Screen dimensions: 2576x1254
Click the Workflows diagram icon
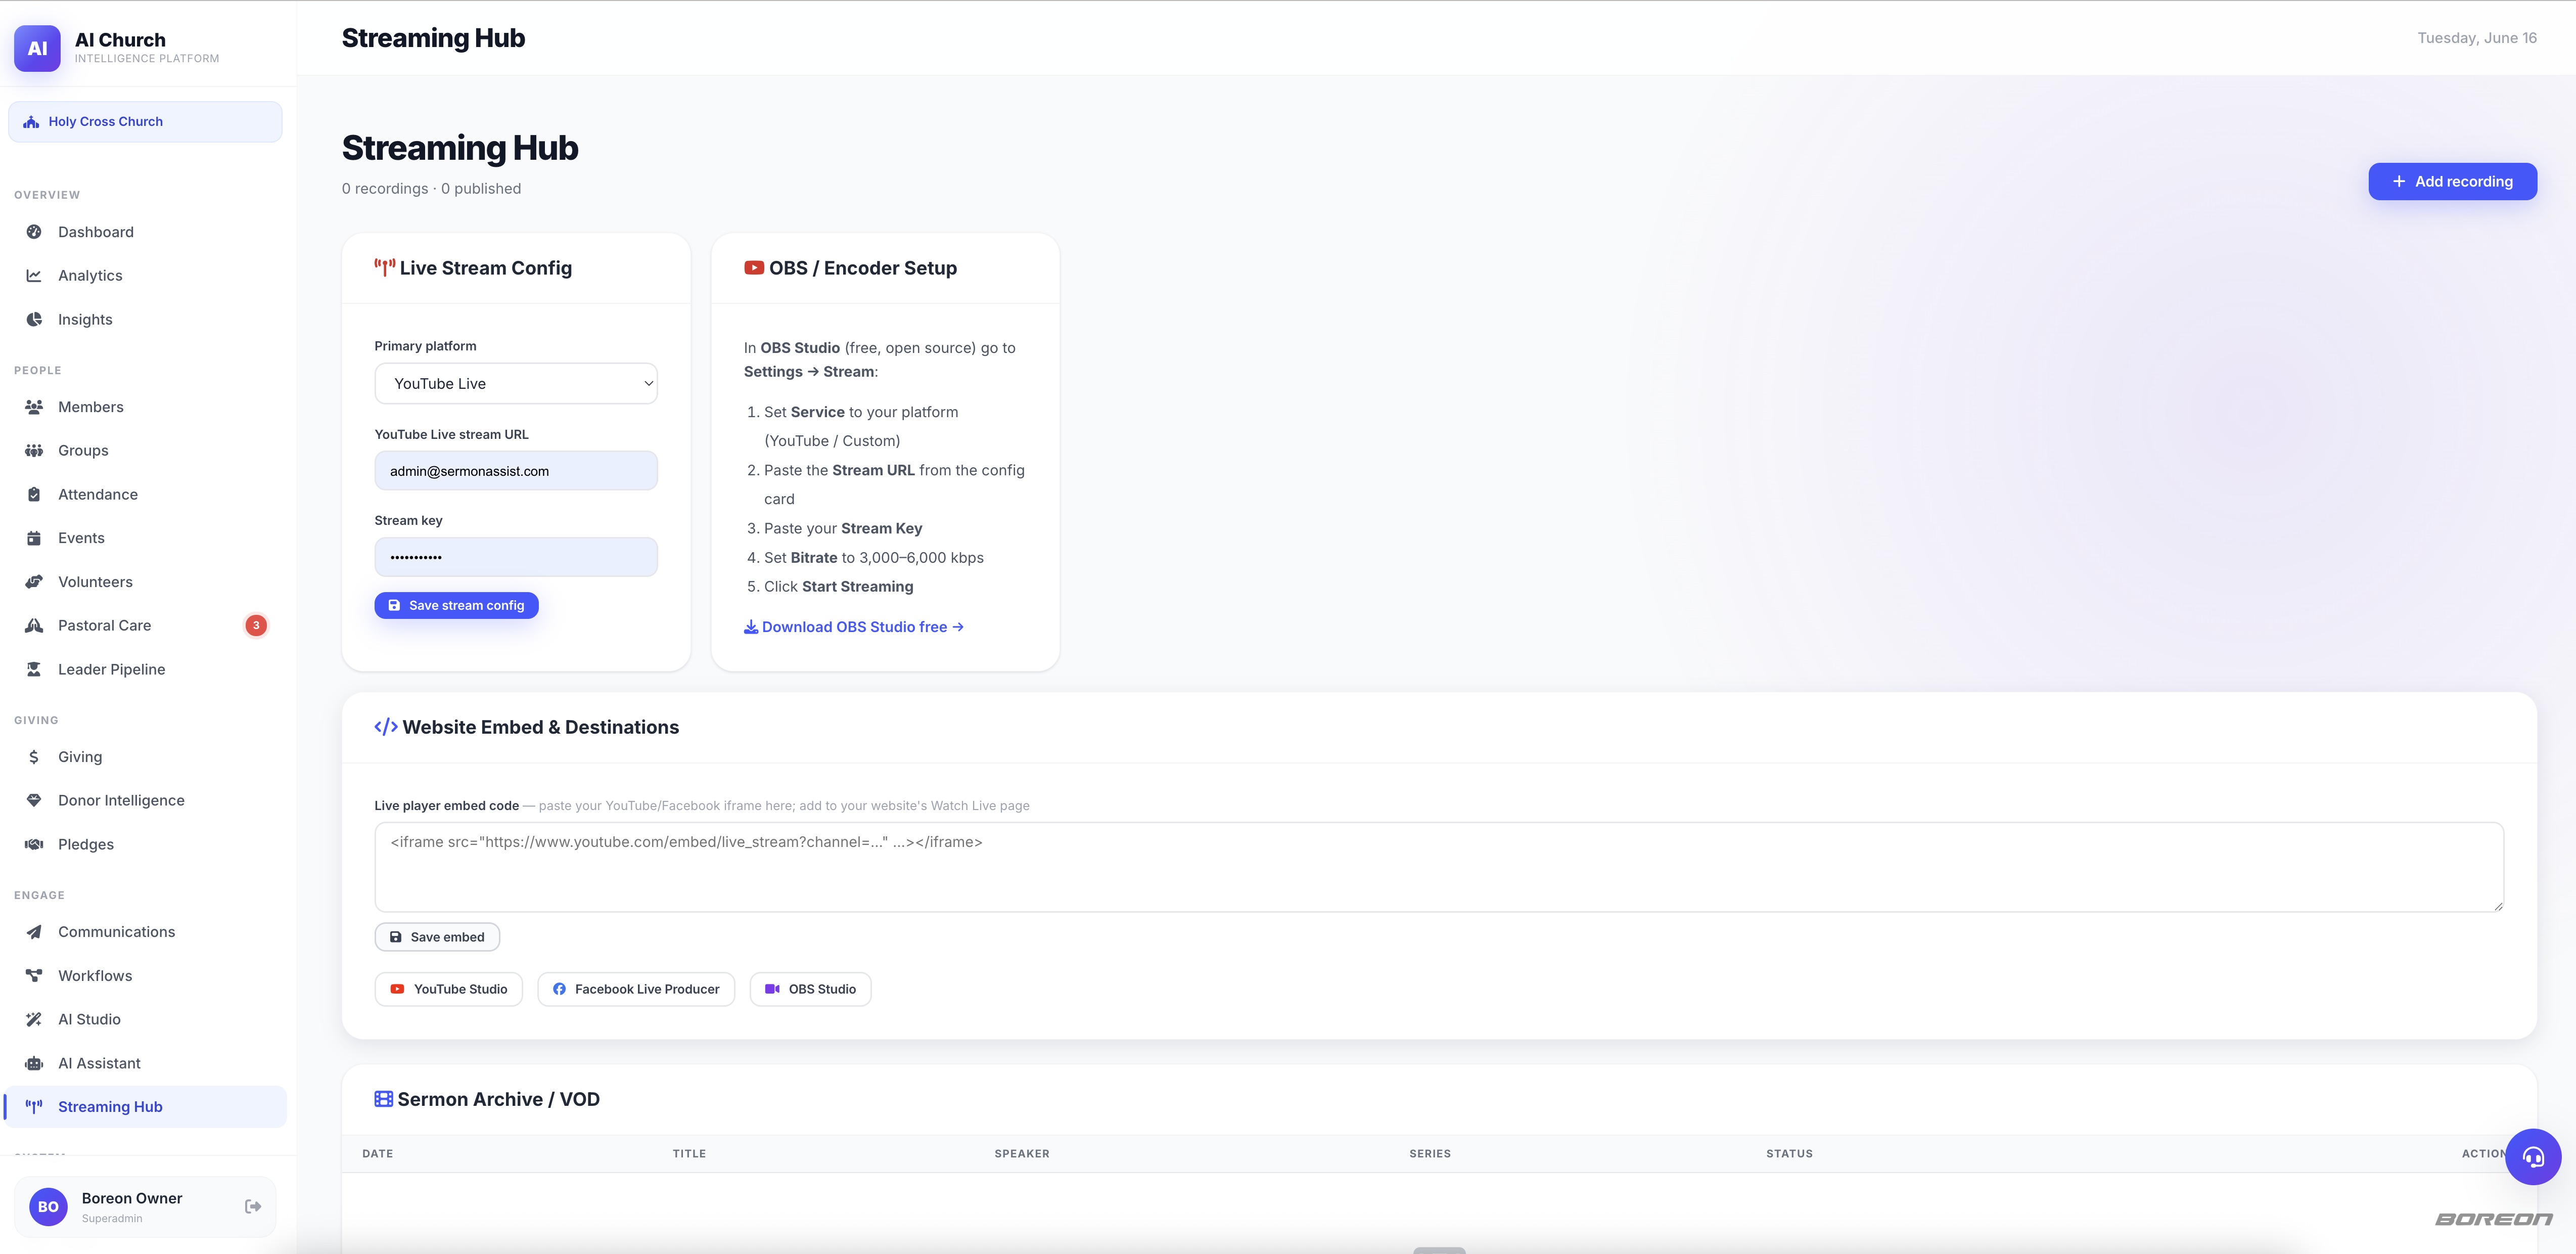(x=34, y=975)
